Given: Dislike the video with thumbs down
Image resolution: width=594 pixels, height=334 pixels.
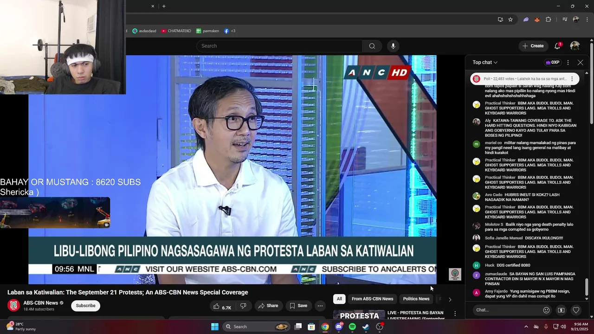Looking at the screenshot, I should click(x=243, y=306).
